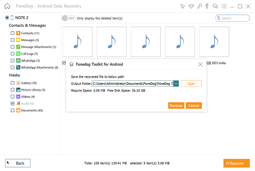Click the Messages category icon
This screenshot has height=171, width=255.
coord(18,40)
